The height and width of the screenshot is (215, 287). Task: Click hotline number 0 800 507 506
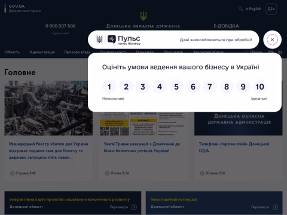60,26
